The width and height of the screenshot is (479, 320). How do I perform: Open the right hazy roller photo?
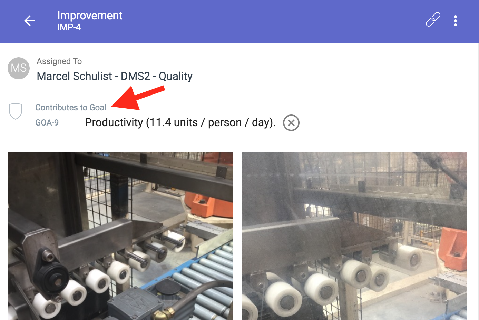click(x=355, y=236)
